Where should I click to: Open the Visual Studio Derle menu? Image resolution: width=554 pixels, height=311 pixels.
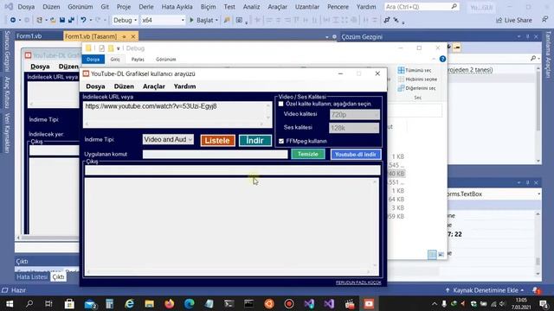(146, 7)
